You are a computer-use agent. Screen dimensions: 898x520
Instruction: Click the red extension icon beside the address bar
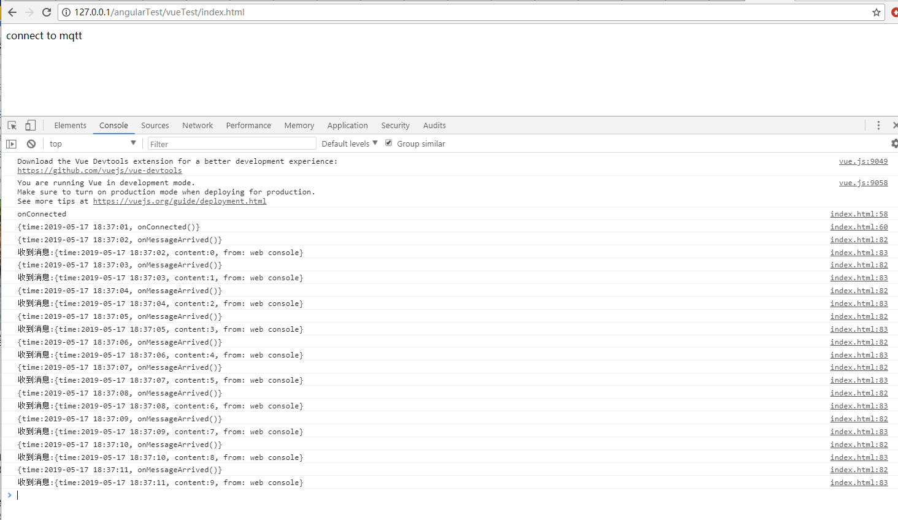tap(893, 12)
